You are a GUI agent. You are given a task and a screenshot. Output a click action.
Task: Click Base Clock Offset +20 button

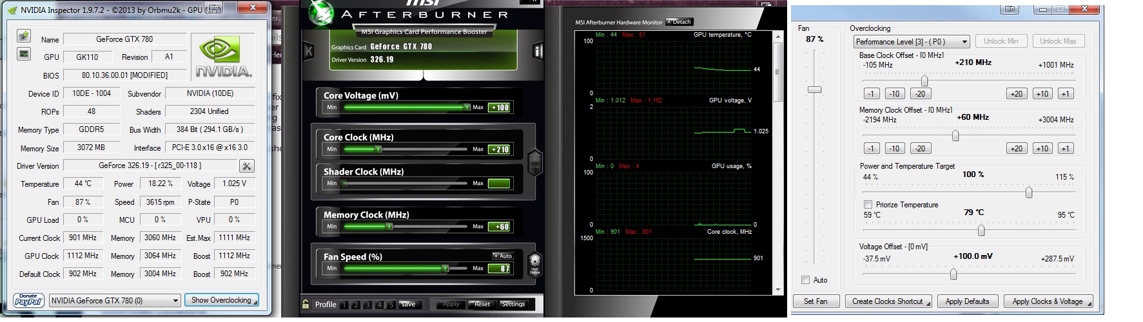[1017, 94]
